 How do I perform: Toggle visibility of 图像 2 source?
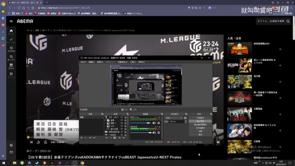point(122,123)
